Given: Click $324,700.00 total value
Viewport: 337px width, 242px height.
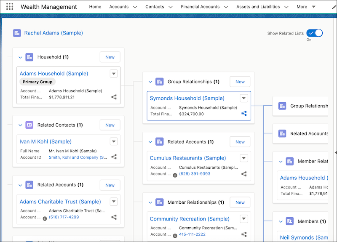Looking at the screenshot, I should click(x=191, y=114).
